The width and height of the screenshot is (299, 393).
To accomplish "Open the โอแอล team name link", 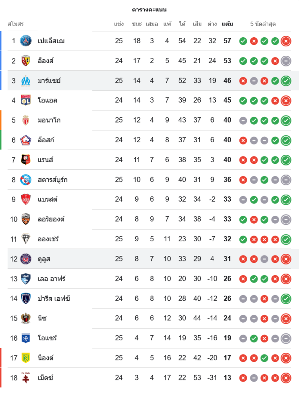I will coord(47,100).
